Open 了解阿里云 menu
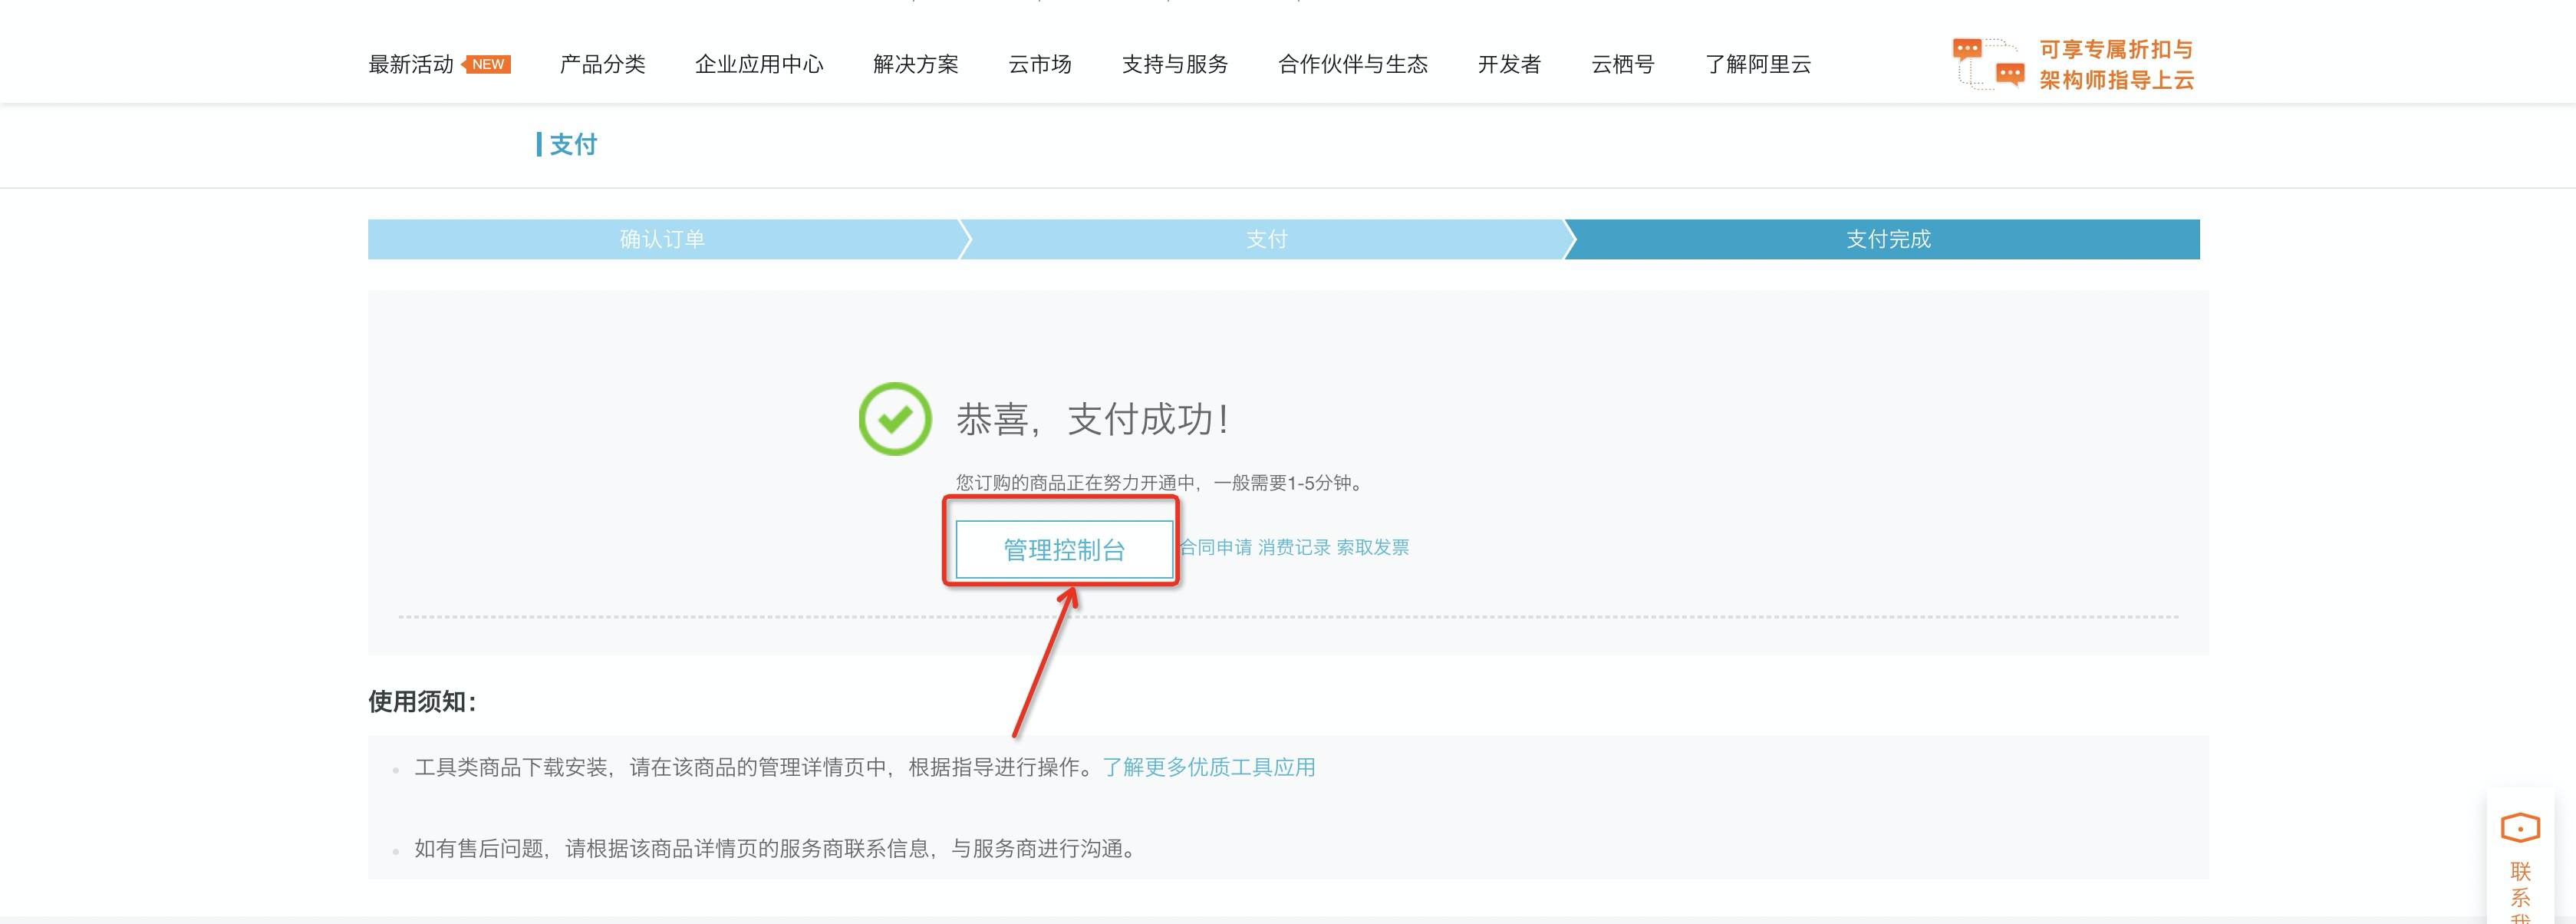The image size is (2576, 924). pos(1758,65)
